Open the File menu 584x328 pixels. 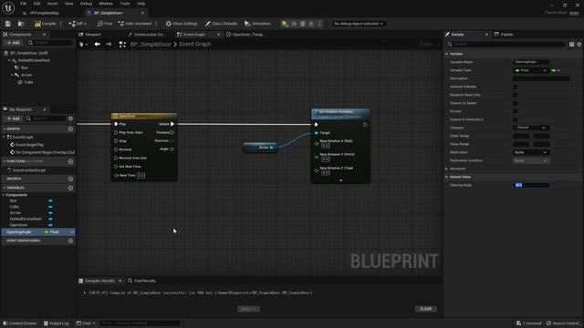[23, 4]
